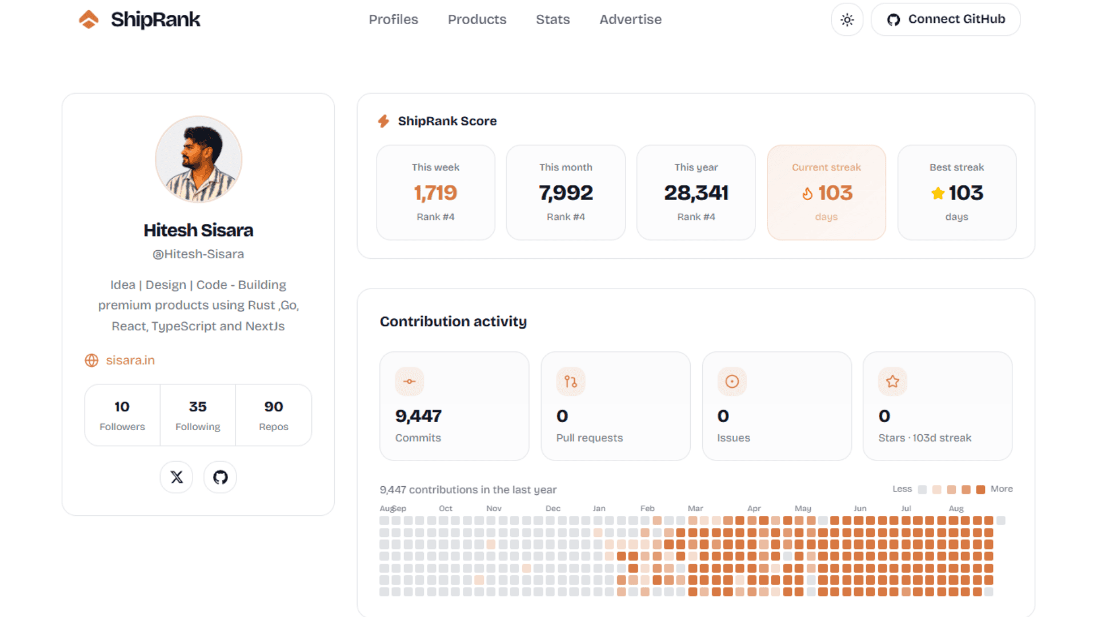Click the middle legend swatch

pyautogui.click(x=951, y=490)
